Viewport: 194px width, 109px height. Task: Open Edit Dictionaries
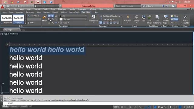157,19
